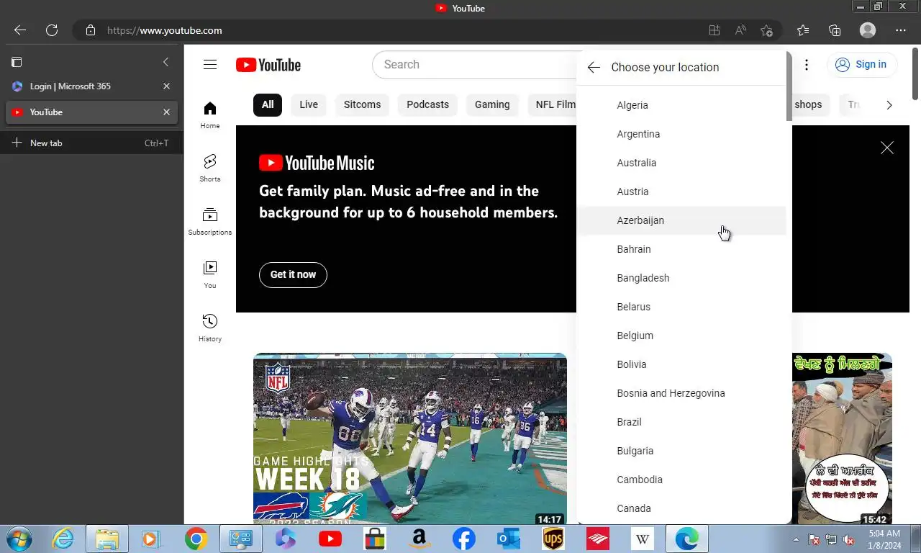The width and height of the screenshot is (921, 553).
Task: Open the Home sidebar section
Action: [x=210, y=115]
